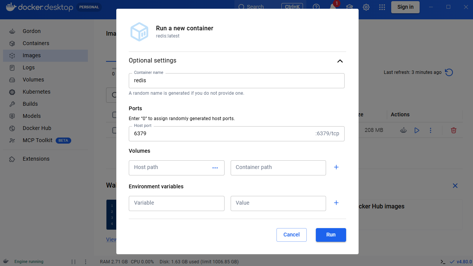
Task: Click the Container path field
Action: tap(278, 167)
